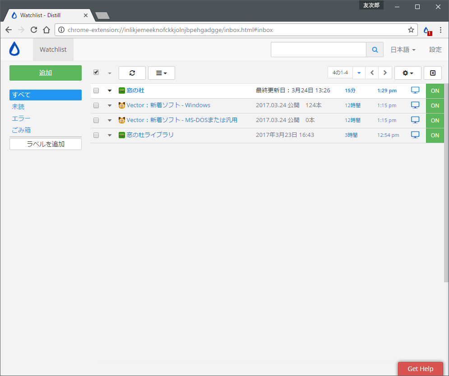
Task: Check the Vector Windows row checkbox
Action: click(96, 105)
